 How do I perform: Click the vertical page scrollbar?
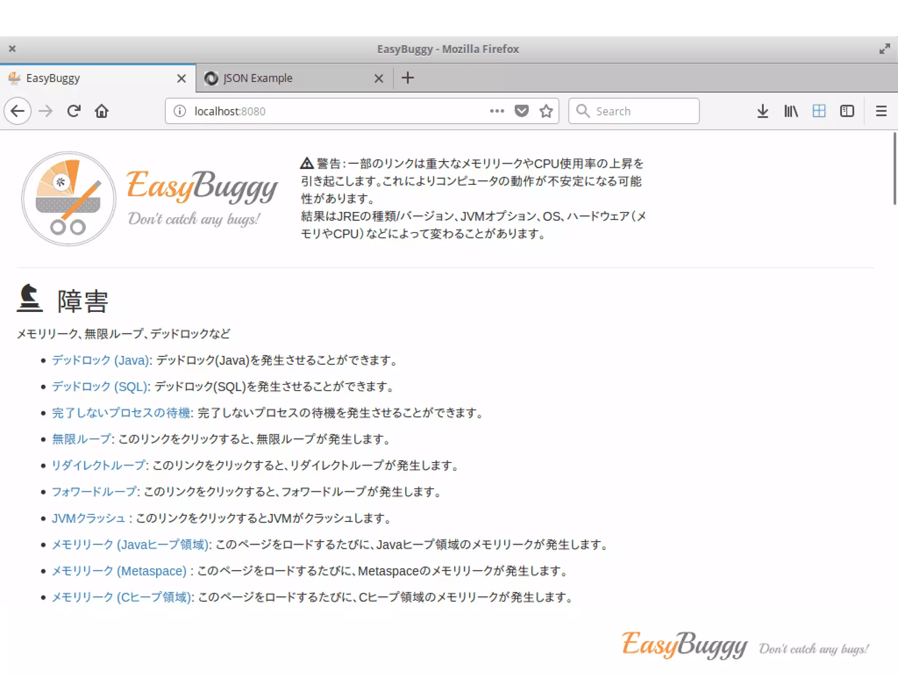coord(894,169)
